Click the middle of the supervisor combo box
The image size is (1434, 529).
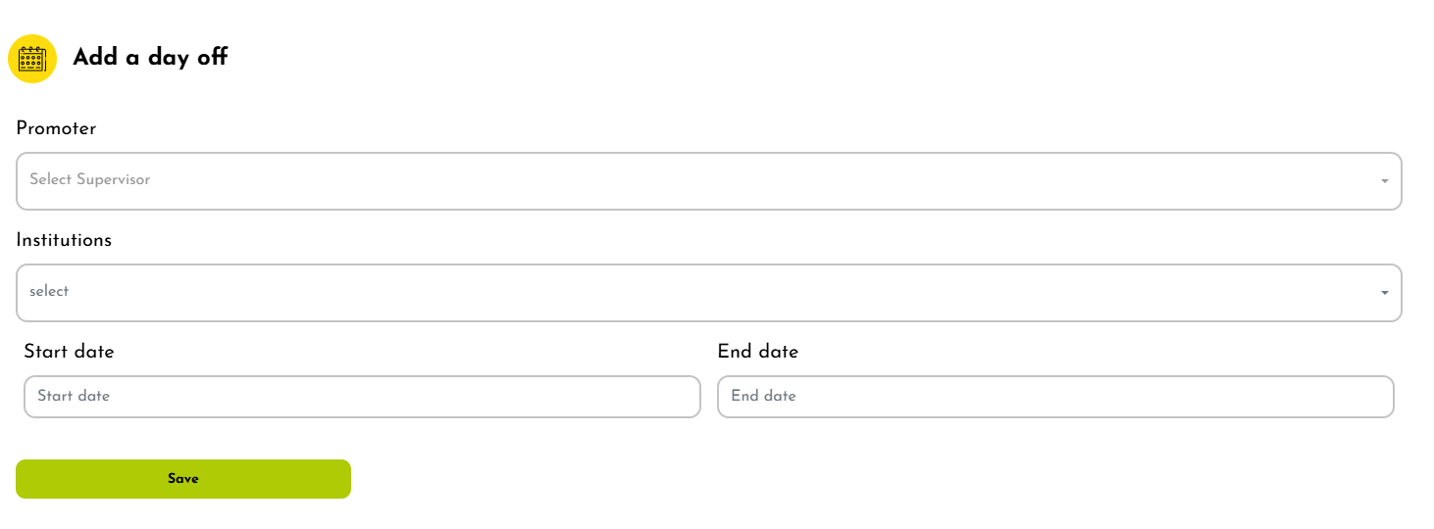(708, 181)
